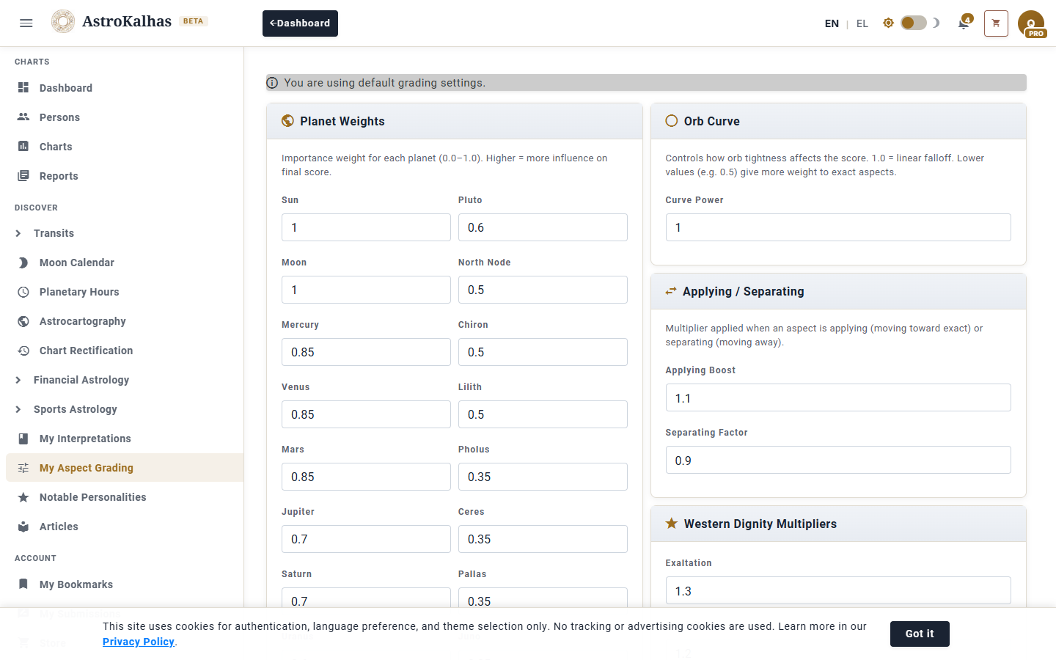Open the hamburger menu icon
1056x660 pixels.
point(26,23)
